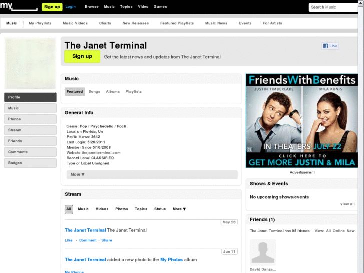Switch to Playlists tab
364x273 pixels.
click(x=134, y=92)
